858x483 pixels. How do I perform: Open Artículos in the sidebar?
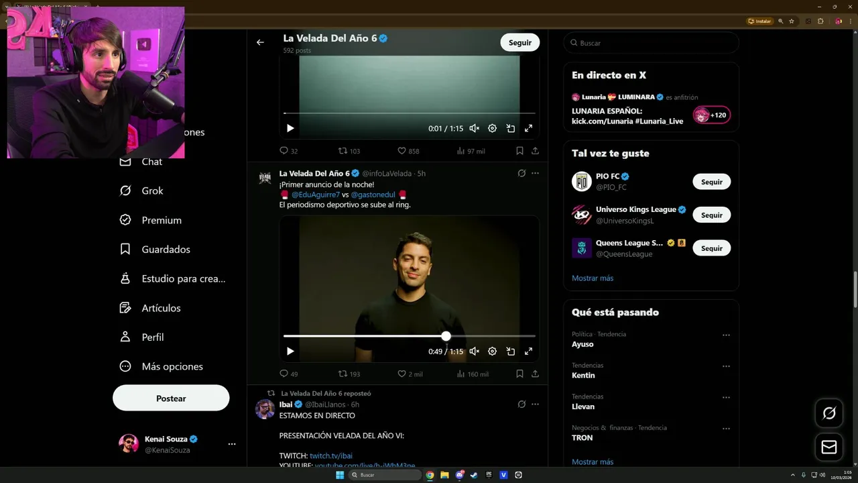150,308
